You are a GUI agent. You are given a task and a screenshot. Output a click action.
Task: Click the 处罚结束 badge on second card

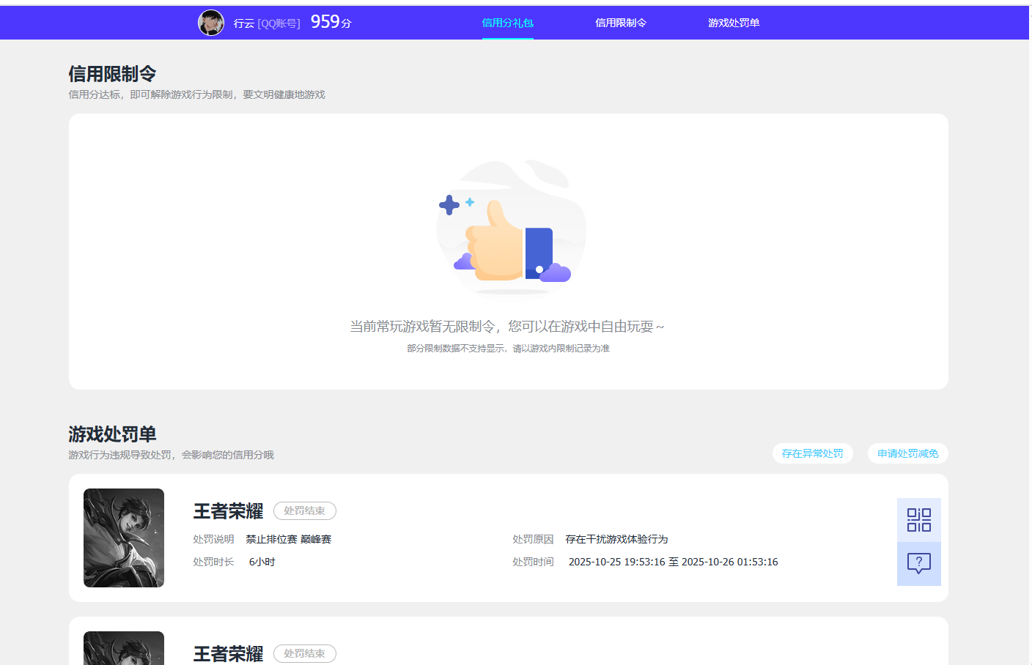point(304,653)
